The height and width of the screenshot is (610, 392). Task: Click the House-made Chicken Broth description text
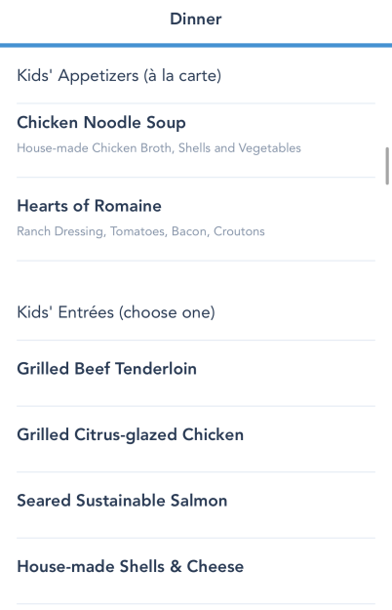pos(95,148)
